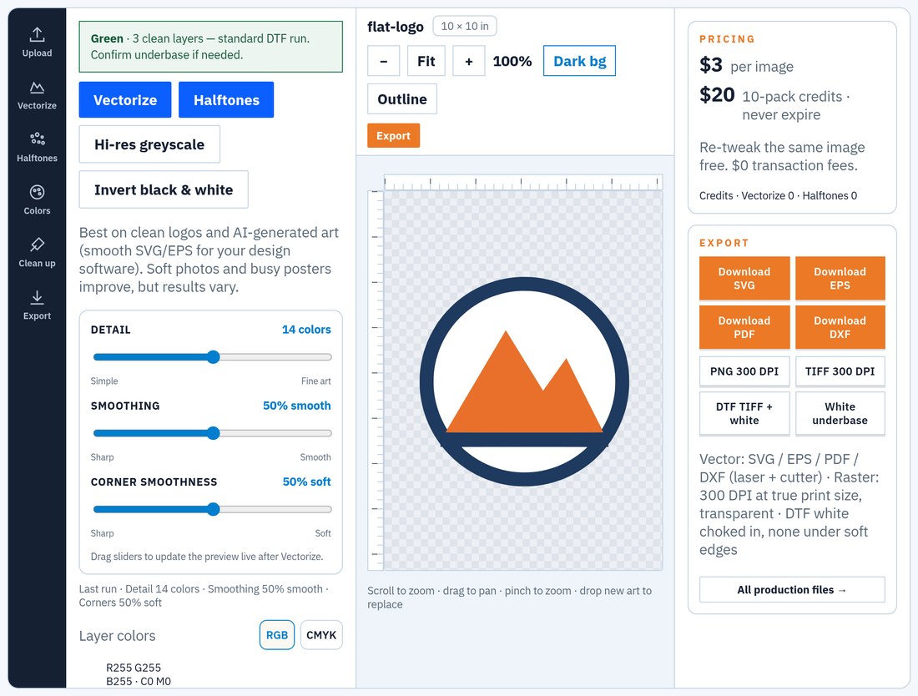Open Clean up in the sidebar
The width and height of the screenshot is (918, 696).
click(37, 254)
